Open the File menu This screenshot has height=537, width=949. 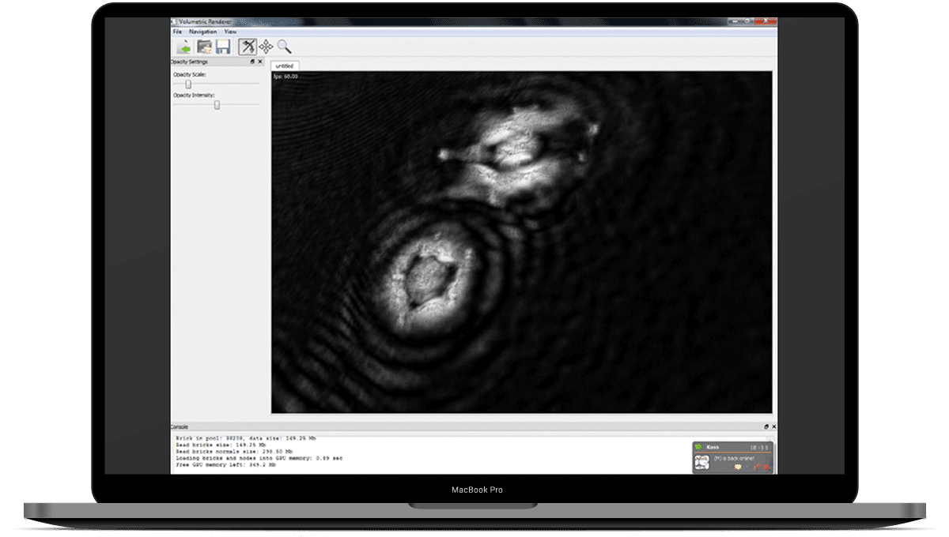tap(177, 32)
